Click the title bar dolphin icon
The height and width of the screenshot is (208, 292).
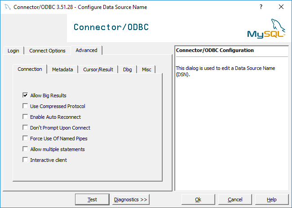pyautogui.click(x=8, y=7)
